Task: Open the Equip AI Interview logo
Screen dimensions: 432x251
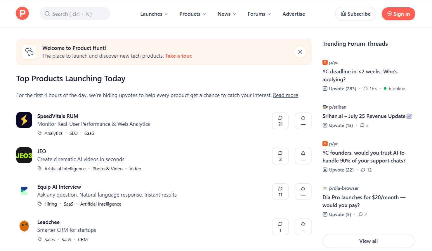Action: click(x=24, y=191)
